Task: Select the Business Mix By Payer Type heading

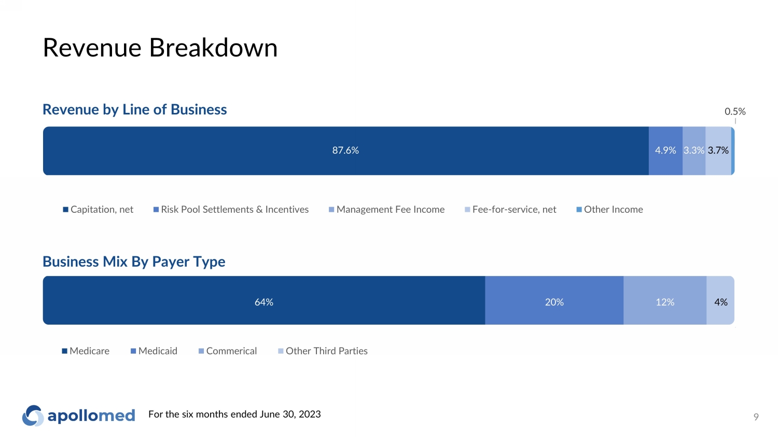Action: 134,261
